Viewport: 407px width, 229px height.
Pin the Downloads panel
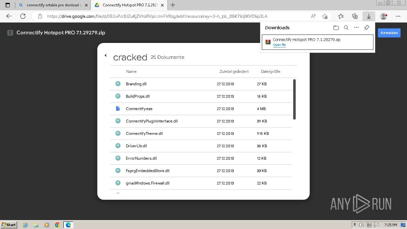(367, 28)
